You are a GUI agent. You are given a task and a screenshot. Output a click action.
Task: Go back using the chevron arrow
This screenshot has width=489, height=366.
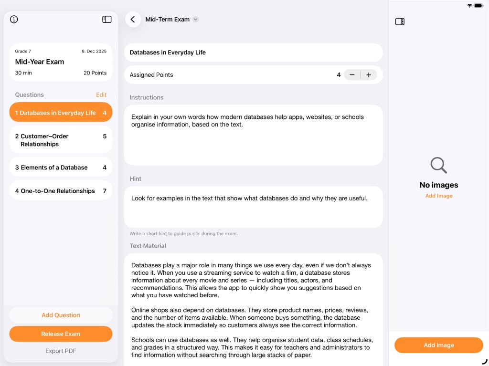point(133,20)
